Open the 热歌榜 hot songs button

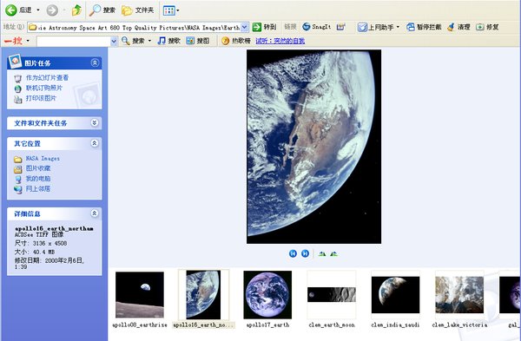click(236, 41)
